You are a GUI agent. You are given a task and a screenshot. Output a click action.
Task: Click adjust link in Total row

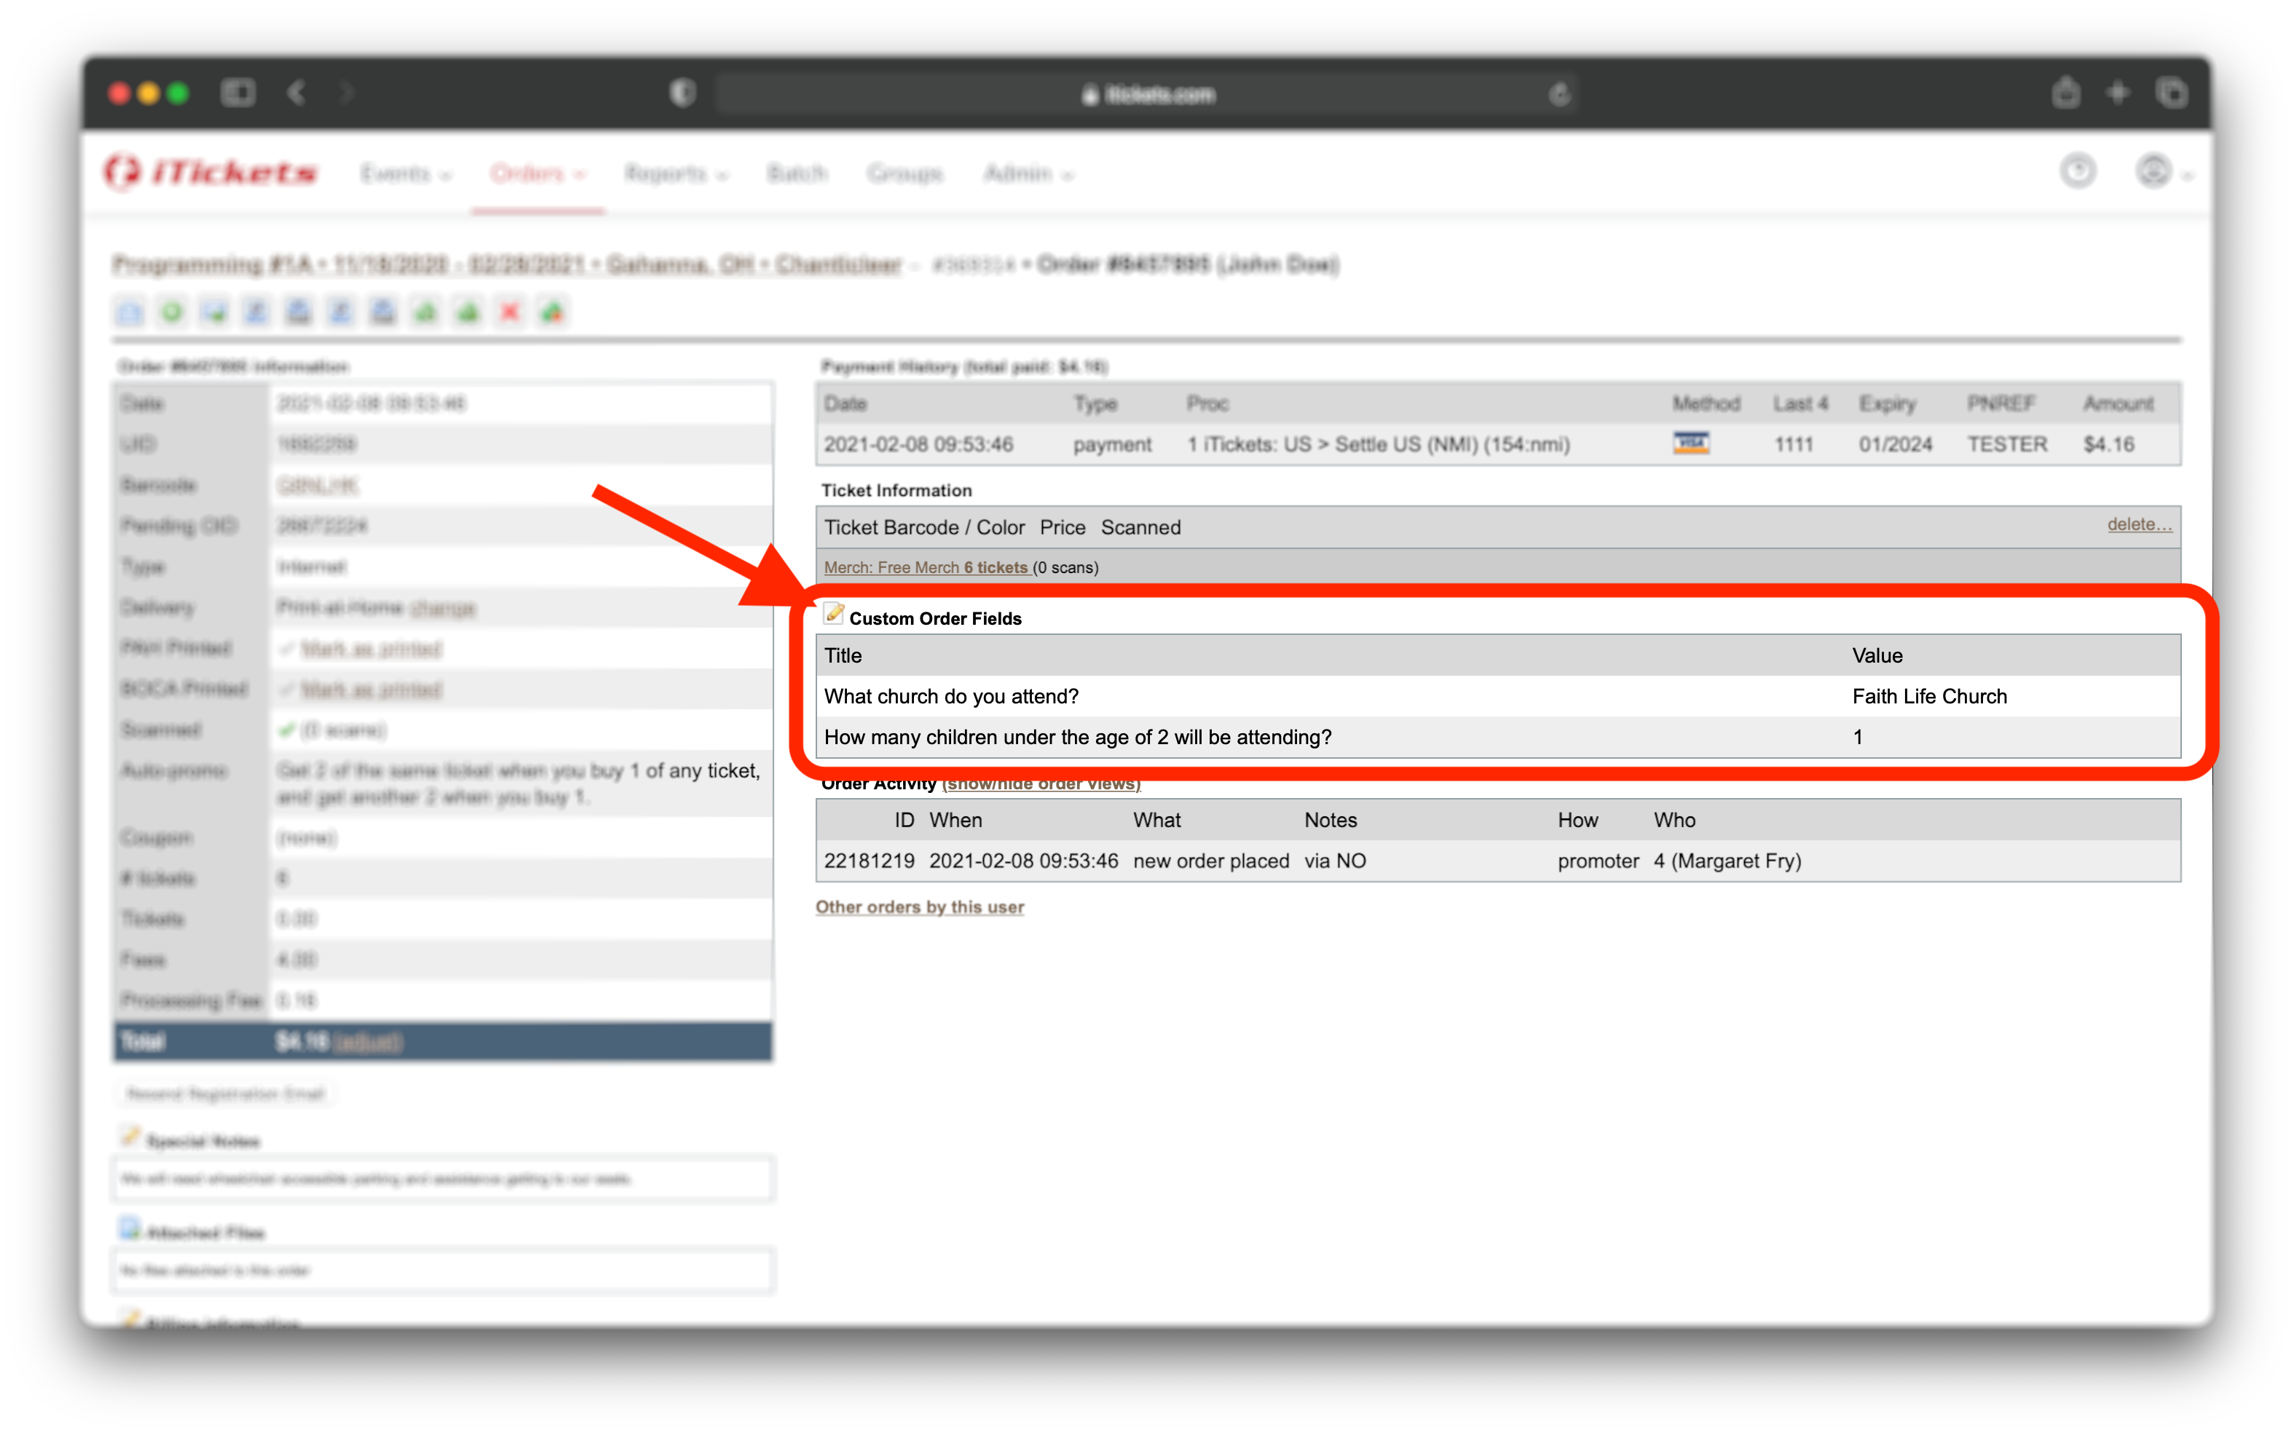[x=368, y=1043]
